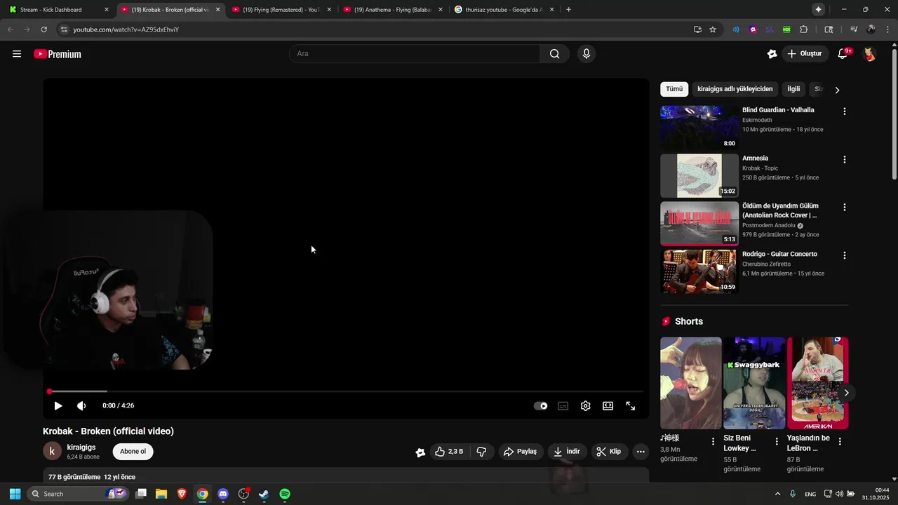Image resolution: width=898 pixels, height=505 pixels.
Task: Open the account avatar menu
Action: (869, 54)
